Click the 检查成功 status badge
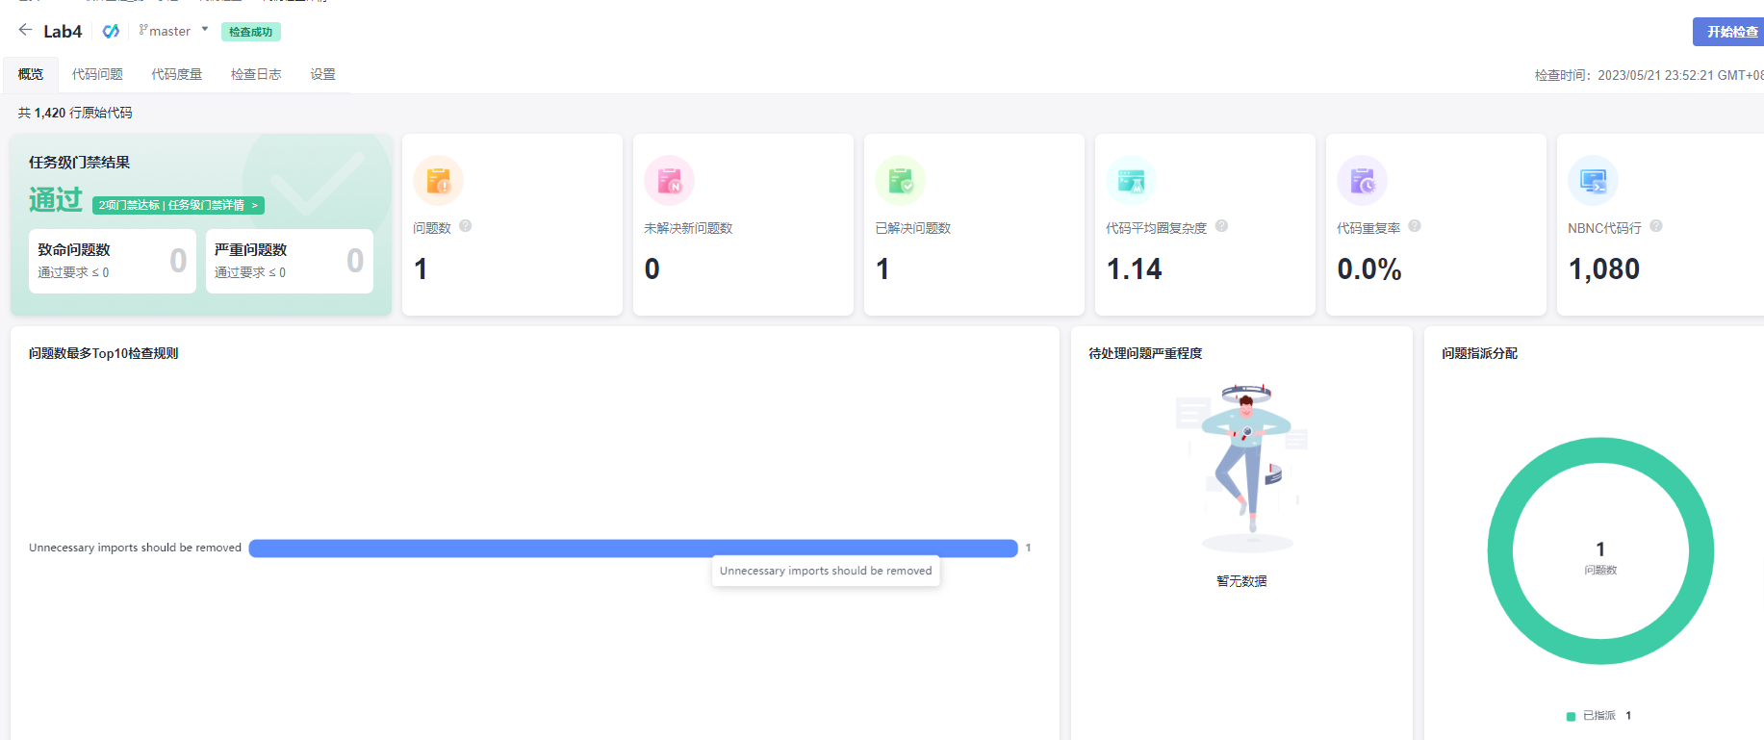The height and width of the screenshot is (740, 1764). click(250, 32)
